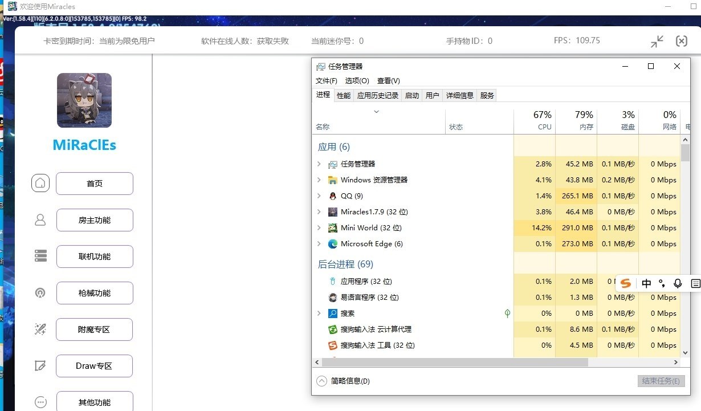Click the 搜狗输入法 云计算代理 icon
701x411 pixels.
coord(333,329)
